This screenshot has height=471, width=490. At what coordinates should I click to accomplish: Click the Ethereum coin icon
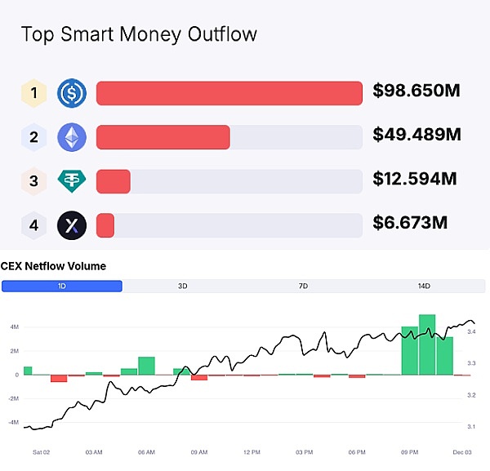(x=72, y=137)
